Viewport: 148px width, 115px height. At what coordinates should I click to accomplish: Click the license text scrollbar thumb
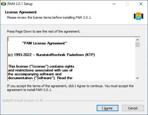tap(137, 45)
